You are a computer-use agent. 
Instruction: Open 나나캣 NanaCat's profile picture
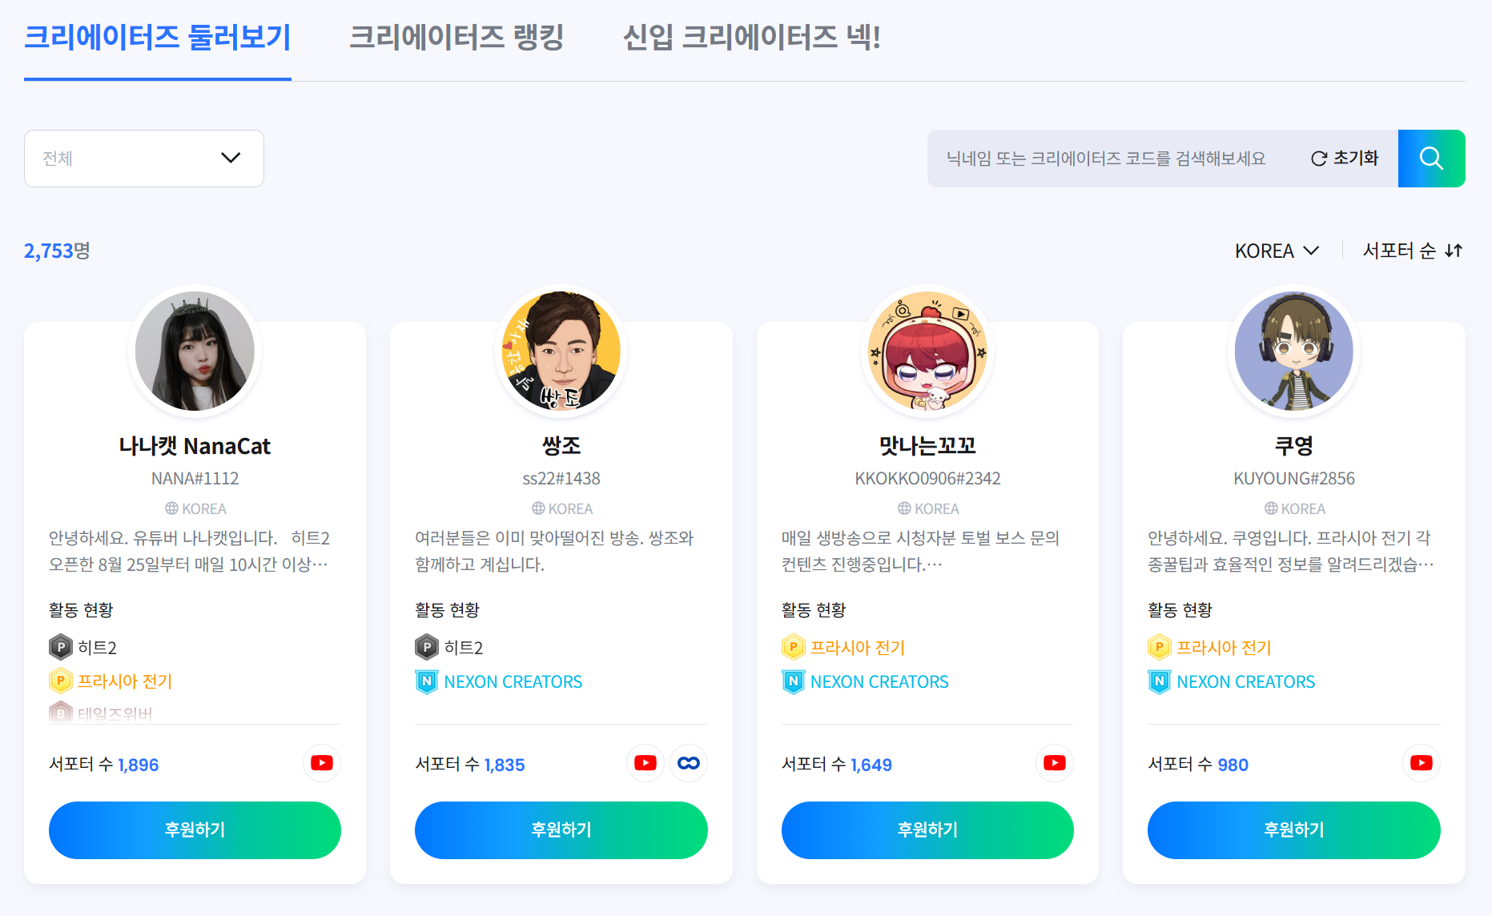pyautogui.click(x=195, y=351)
